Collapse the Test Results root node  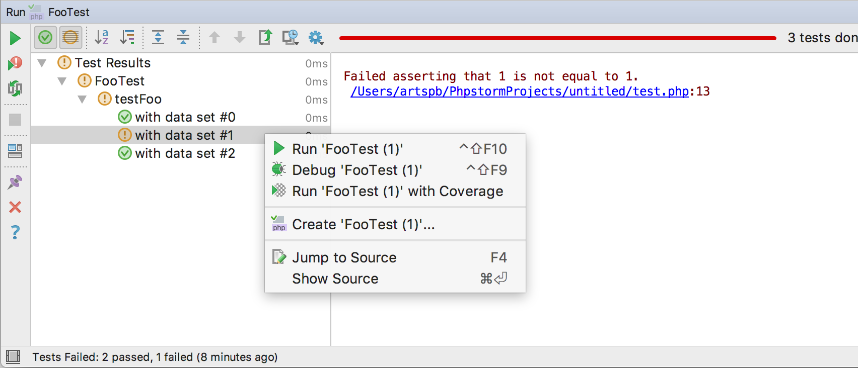tap(42, 63)
